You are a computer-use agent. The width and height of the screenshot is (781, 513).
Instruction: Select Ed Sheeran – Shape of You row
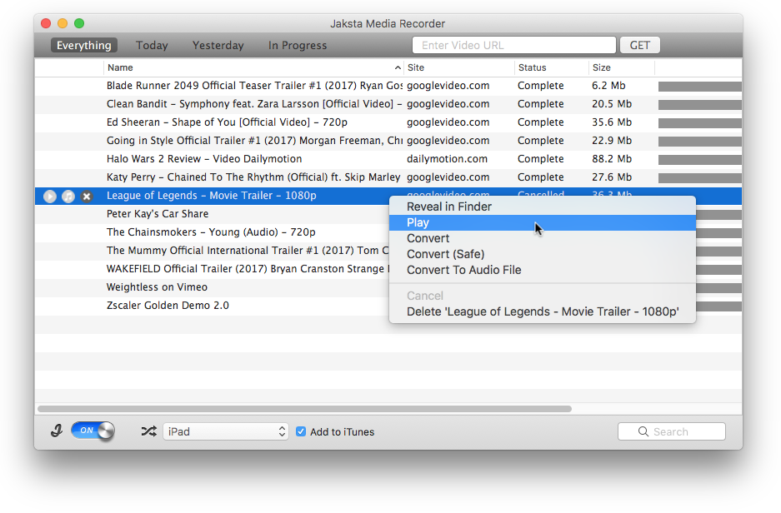(388, 122)
